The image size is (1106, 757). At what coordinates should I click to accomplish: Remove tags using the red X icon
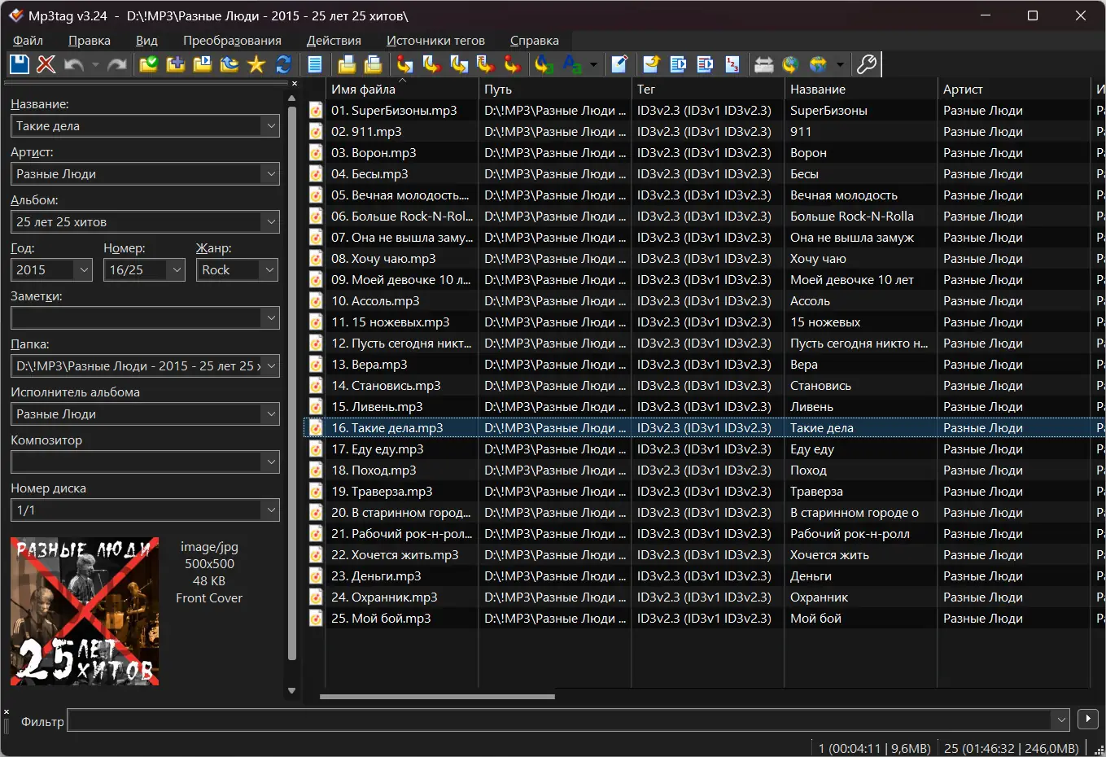46,64
